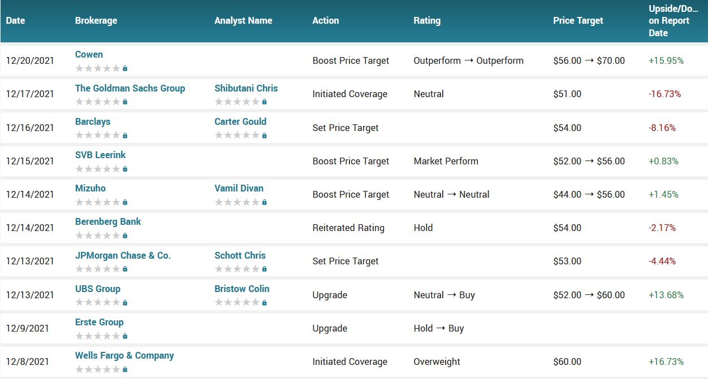Select the Market Perform rating cell
The height and width of the screenshot is (379, 708).
coord(446,161)
